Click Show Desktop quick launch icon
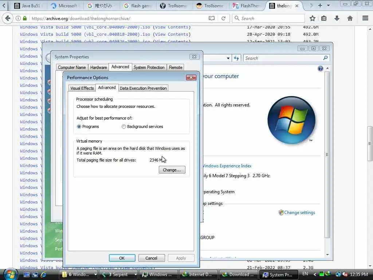Viewport: 373px width, 280px height. [x=27, y=275]
